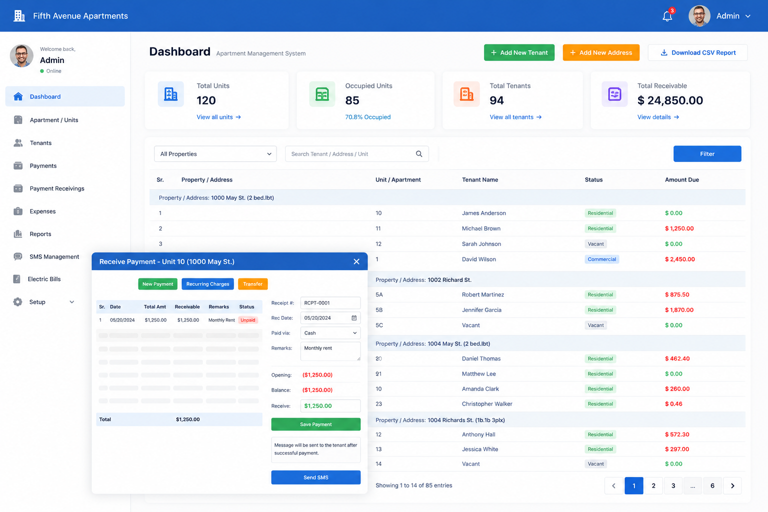Click the Total Receivable card icon
This screenshot has height=512, width=768.
(x=614, y=94)
